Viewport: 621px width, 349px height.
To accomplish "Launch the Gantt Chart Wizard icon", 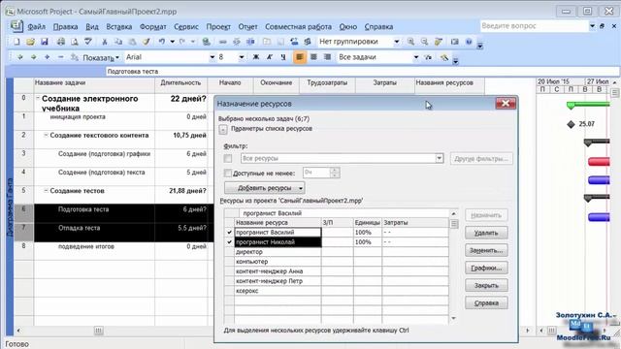I will tap(444, 57).
